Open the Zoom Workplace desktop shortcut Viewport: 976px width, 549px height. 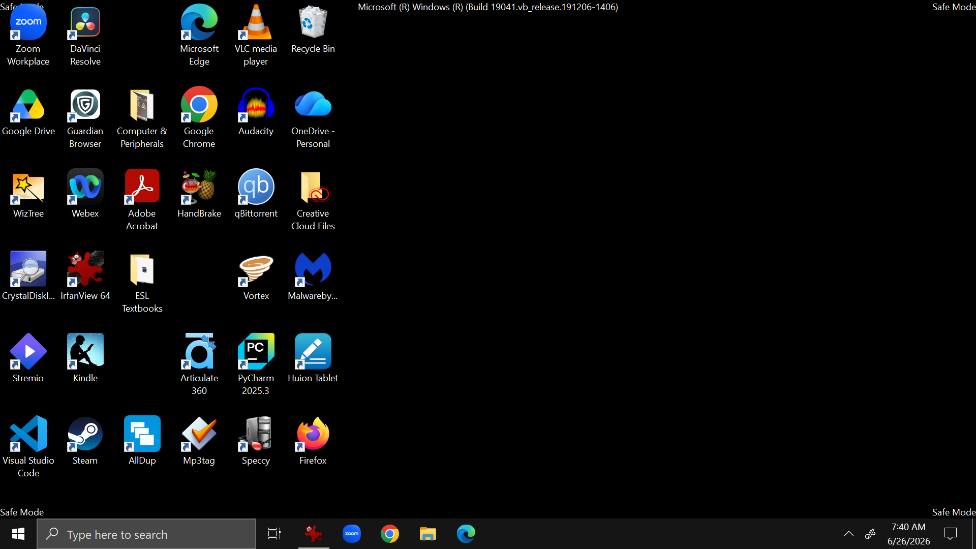[x=28, y=36]
